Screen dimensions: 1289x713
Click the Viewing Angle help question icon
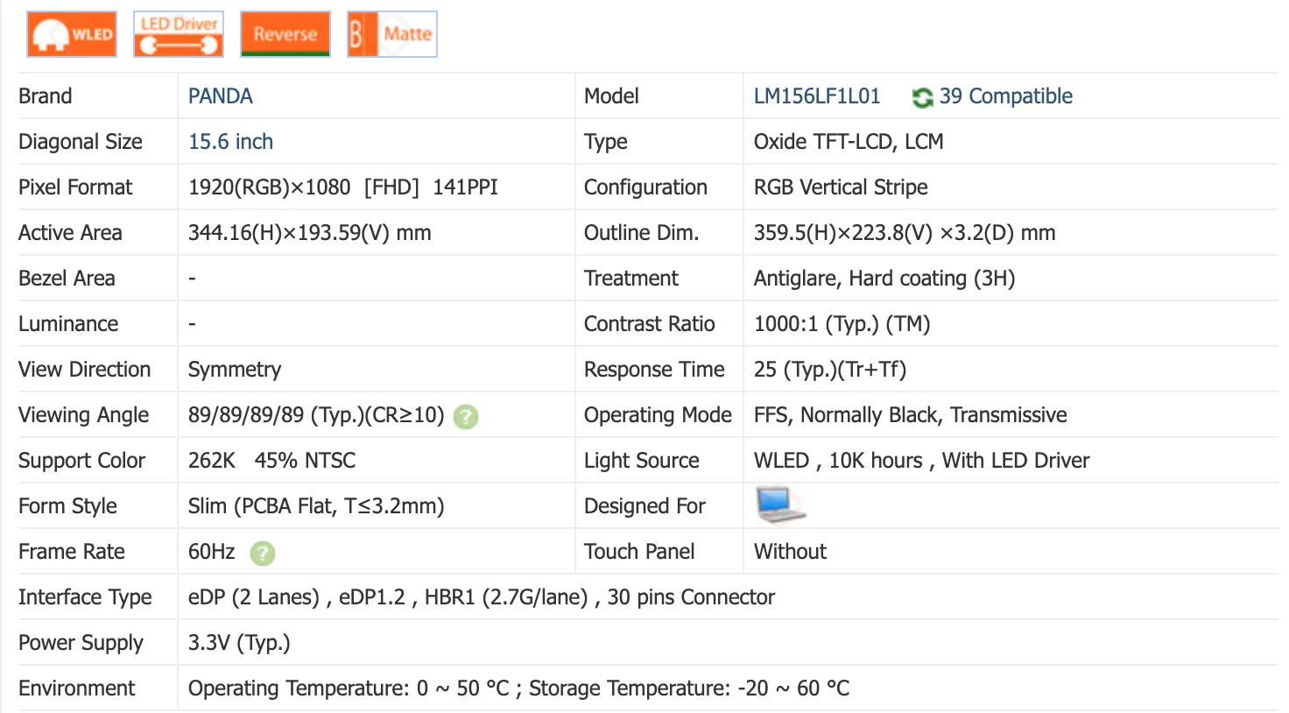coord(466,417)
